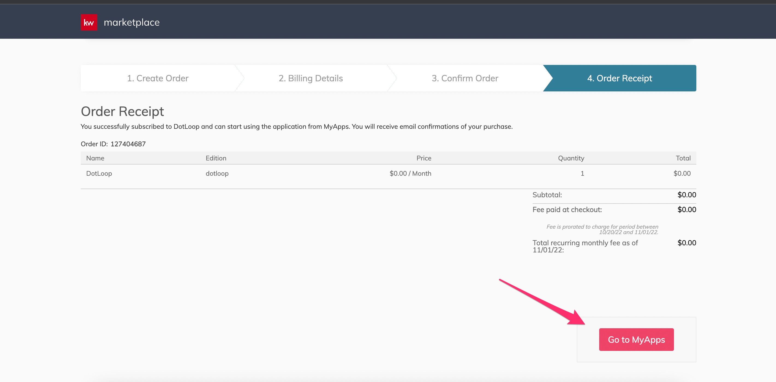The width and height of the screenshot is (776, 382).
Task: Select the Subtotal amount of $0.00
Action: 687,195
